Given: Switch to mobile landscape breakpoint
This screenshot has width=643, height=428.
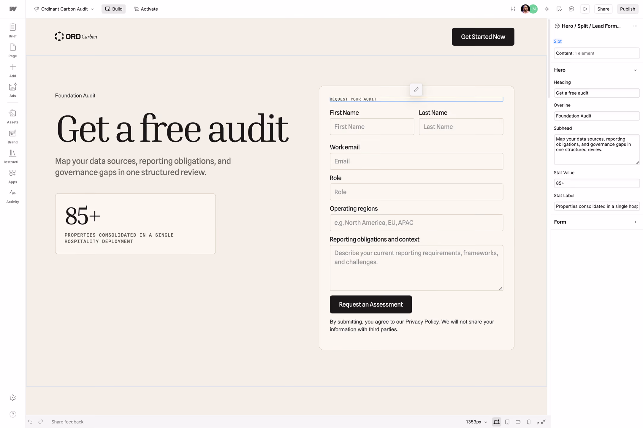Looking at the screenshot, I should pos(518,422).
